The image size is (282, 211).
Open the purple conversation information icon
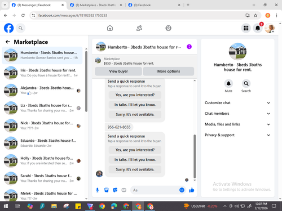pos(189,47)
